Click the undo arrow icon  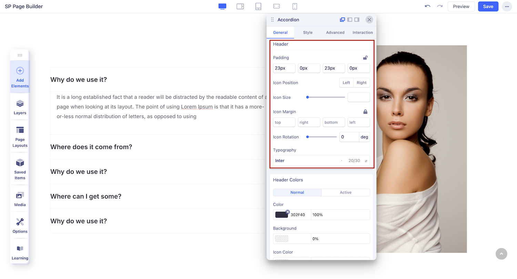pos(427,7)
